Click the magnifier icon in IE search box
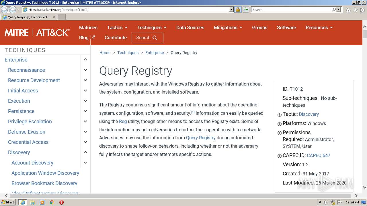Image resolution: width=367 pixels, height=206 pixels. click(x=334, y=9)
